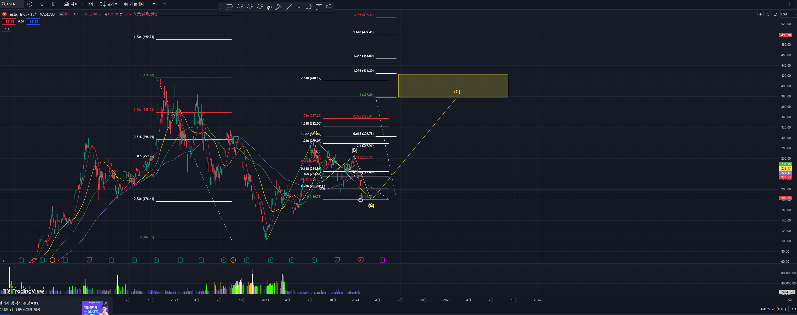Image resolution: width=797 pixels, height=315 pixels.
Task: Click the TSLA symbol search field
Action: pos(11,4)
